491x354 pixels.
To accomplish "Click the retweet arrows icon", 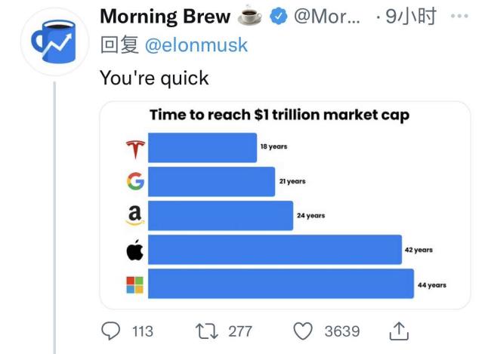I will point(207,331).
